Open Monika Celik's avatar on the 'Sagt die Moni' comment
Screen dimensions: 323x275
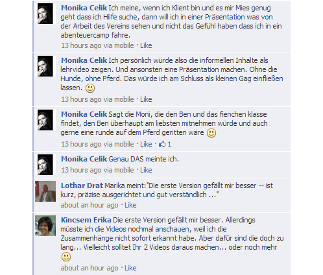coord(45,120)
